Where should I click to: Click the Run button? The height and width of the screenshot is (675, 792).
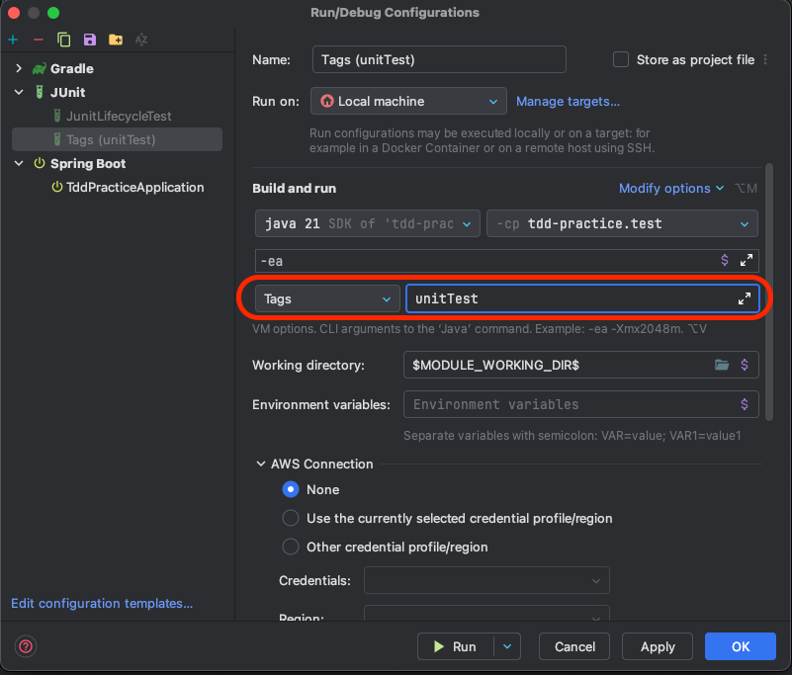pyautogui.click(x=455, y=646)
